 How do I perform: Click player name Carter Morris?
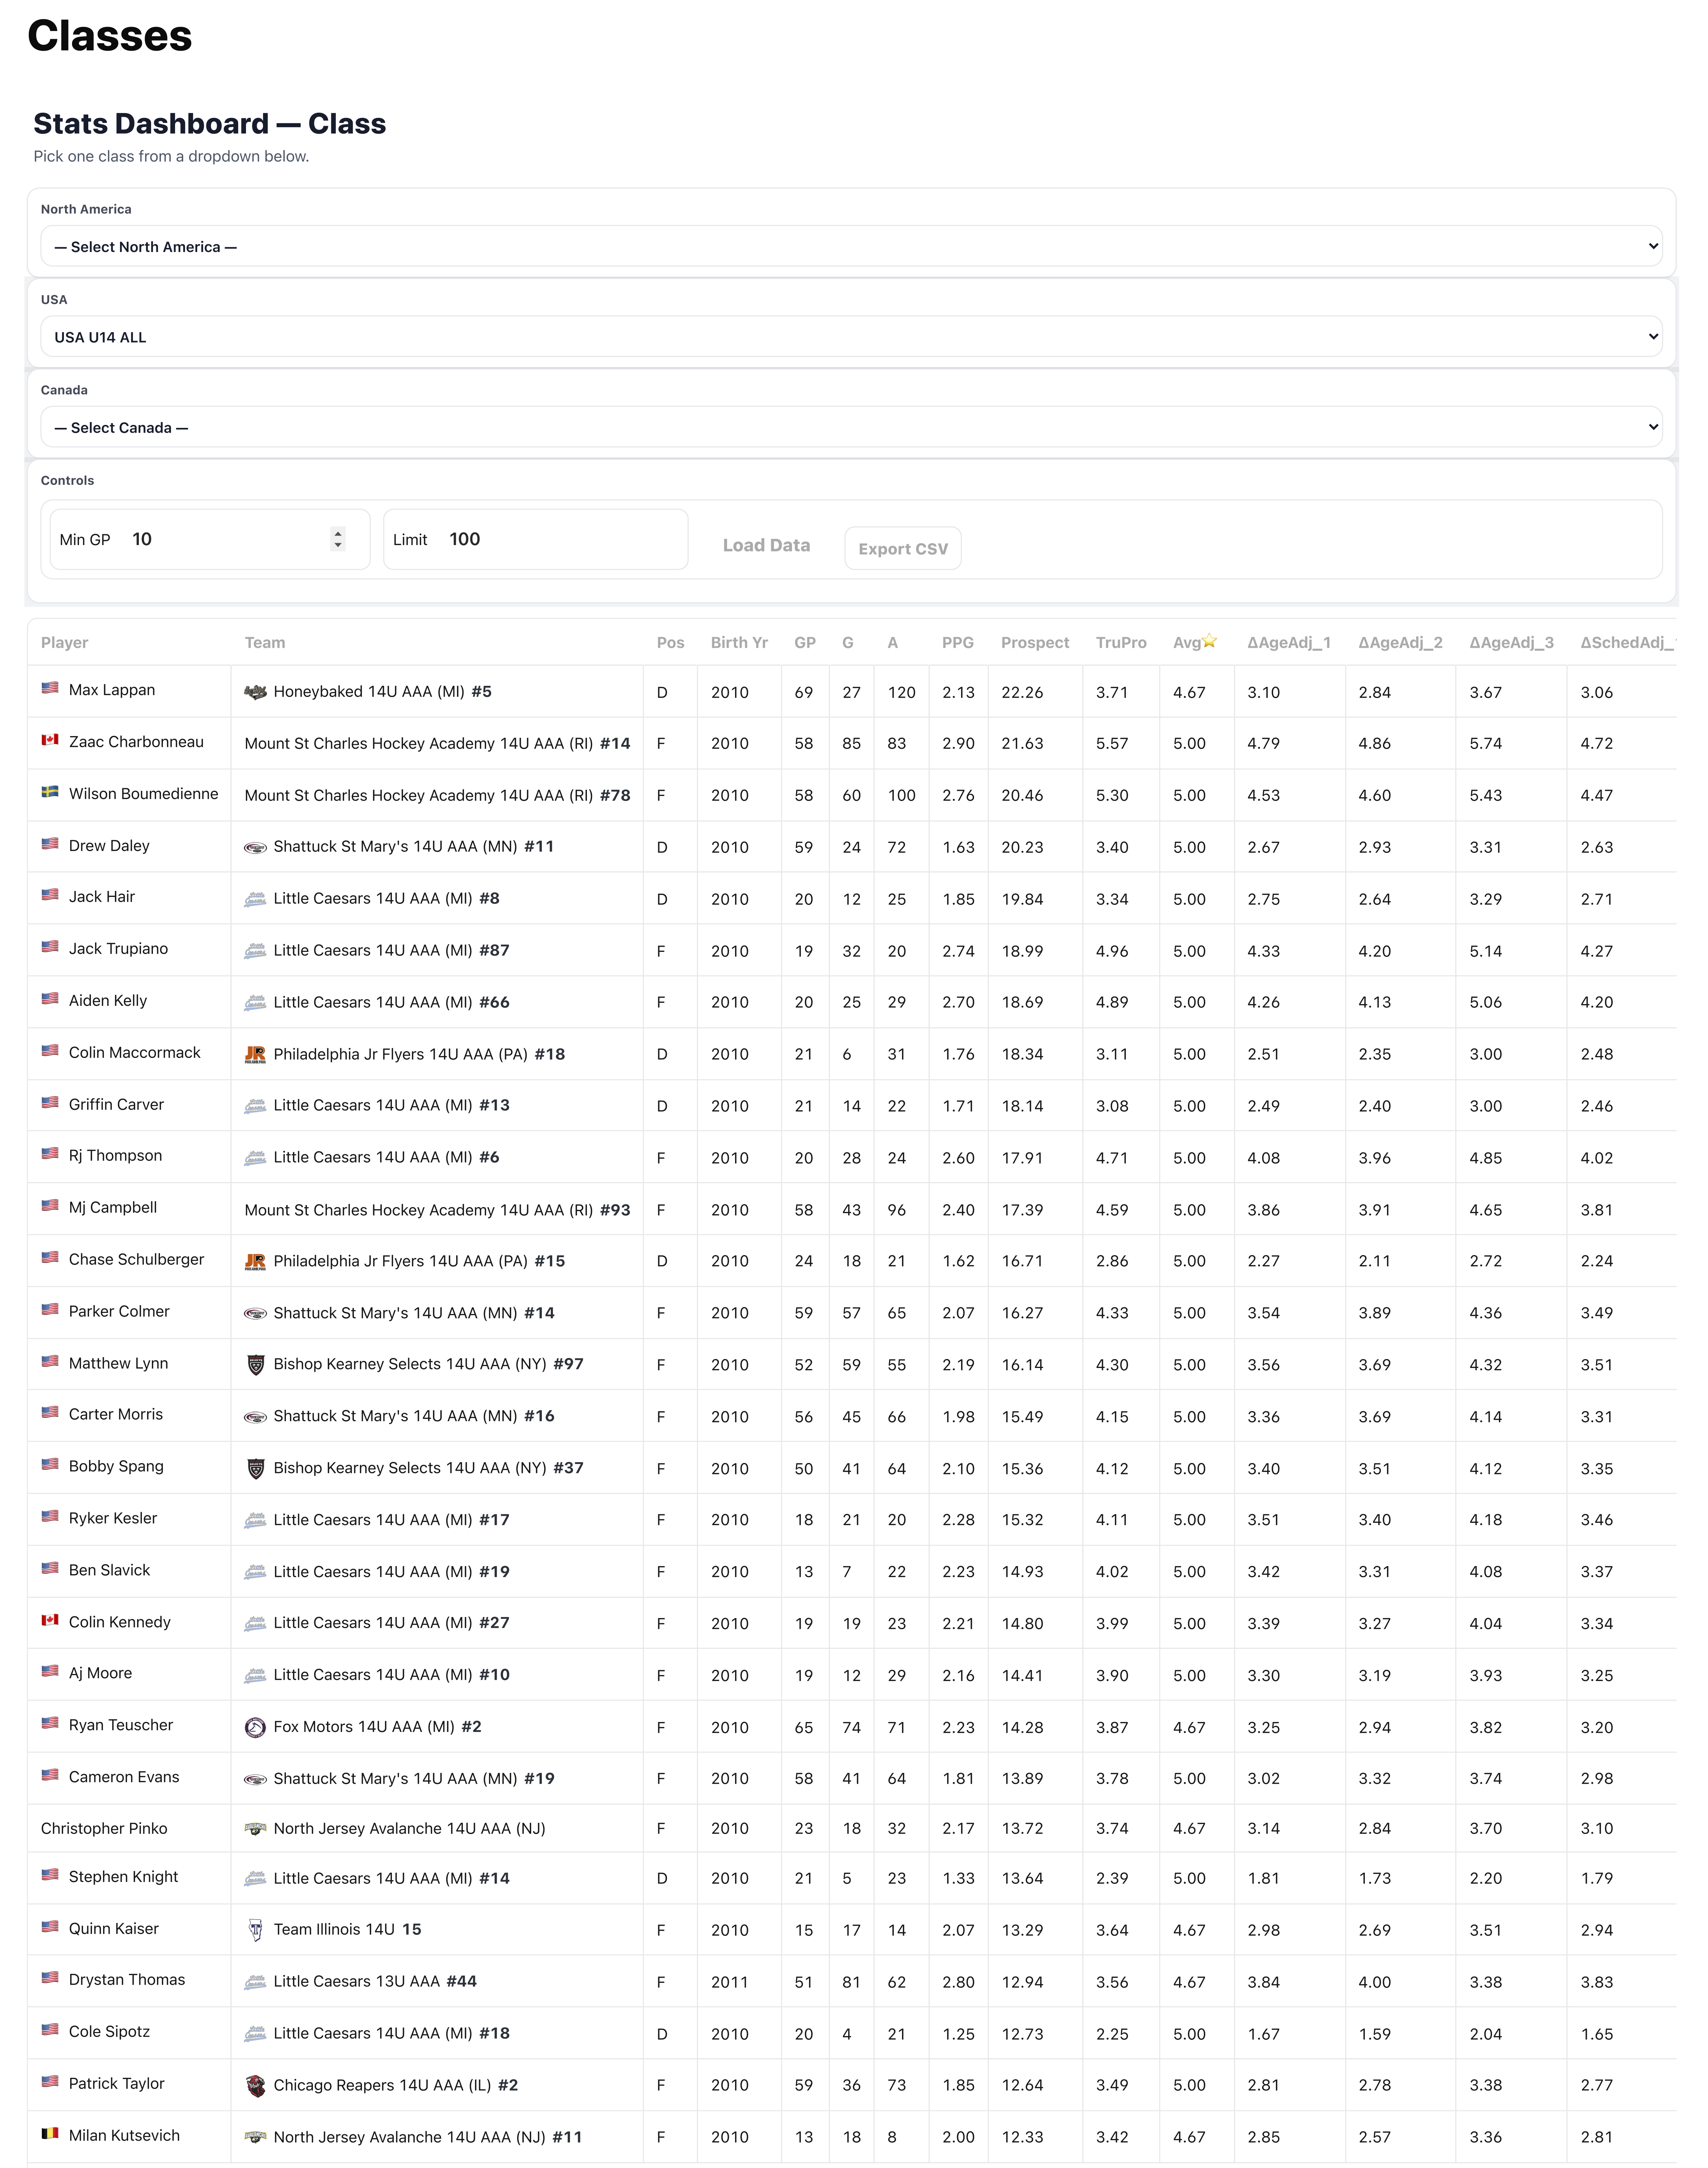[x=116, y=1414]
